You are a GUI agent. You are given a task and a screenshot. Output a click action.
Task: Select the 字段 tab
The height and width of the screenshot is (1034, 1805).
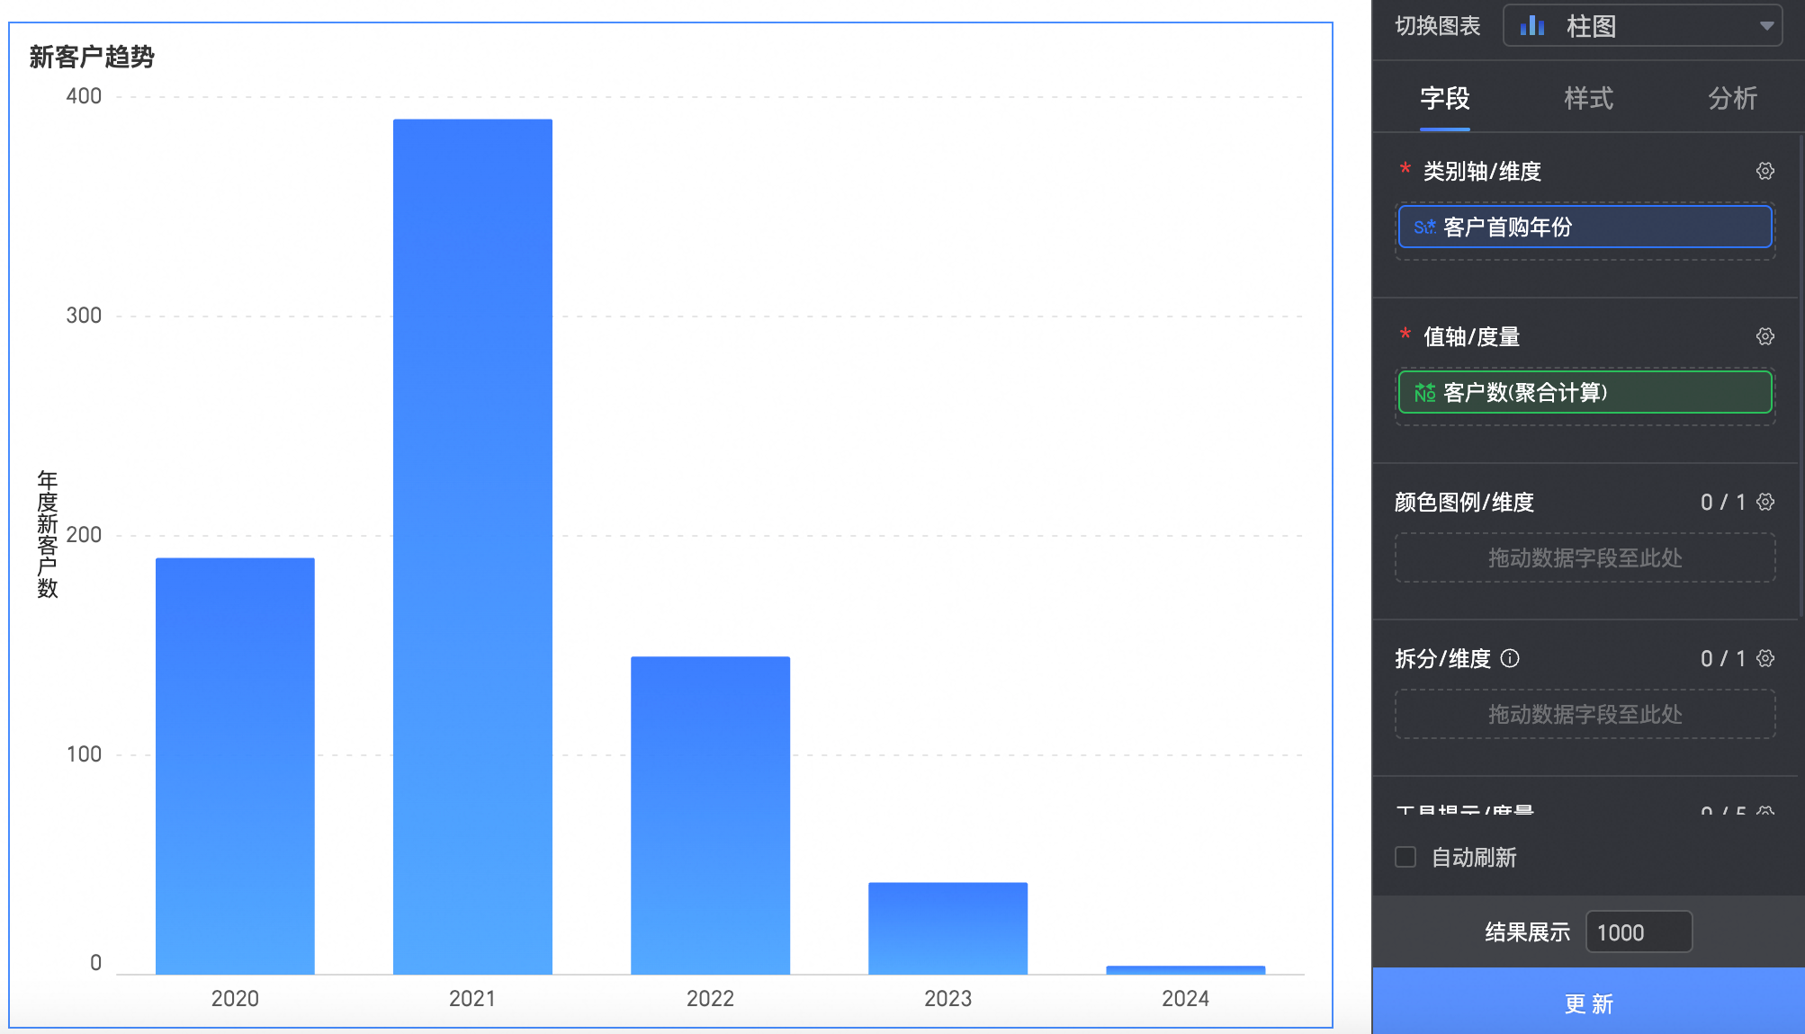click(1444, 98)
